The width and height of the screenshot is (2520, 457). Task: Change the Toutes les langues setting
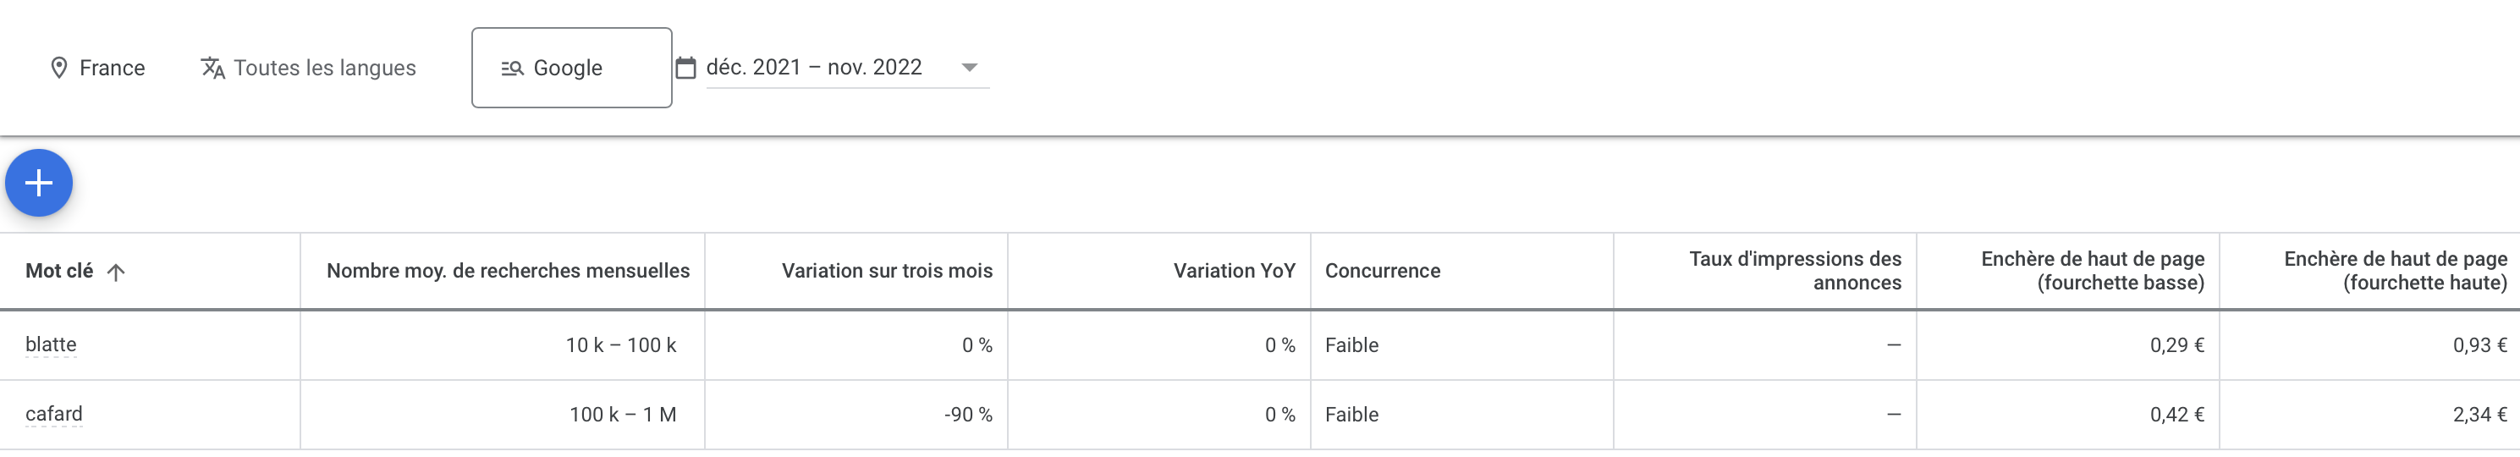[324, 68]
